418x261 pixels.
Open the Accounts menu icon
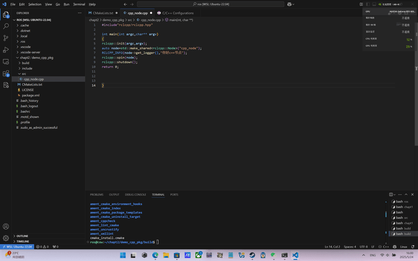[6, 226]
